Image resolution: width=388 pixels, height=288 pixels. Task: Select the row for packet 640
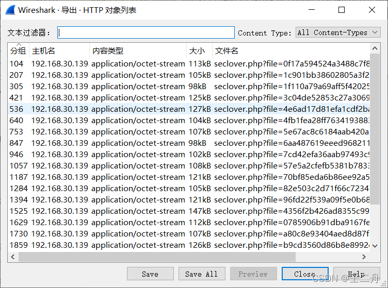pyautogui.click(x=189, y=120)
